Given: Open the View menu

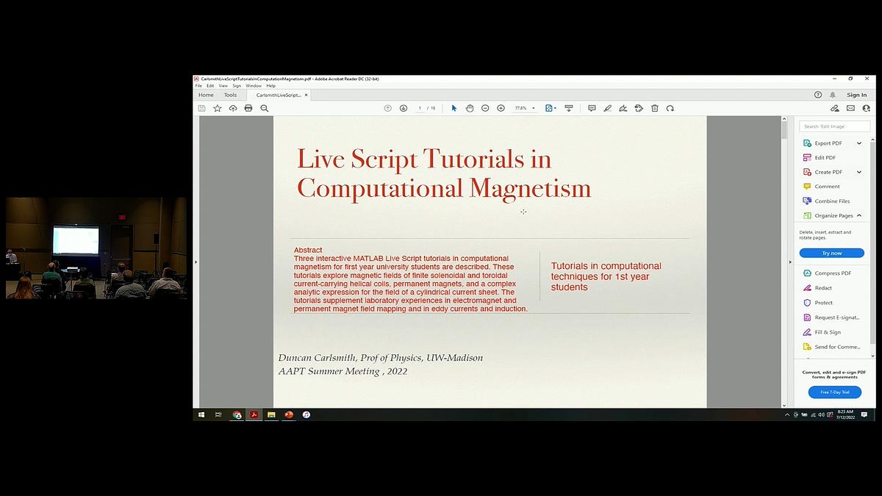Looking at the screenshot, I should tap(223, 85).
